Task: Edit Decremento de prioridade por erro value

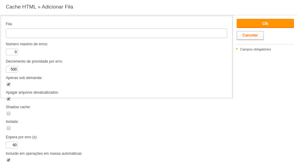Action: pos(12,69)
